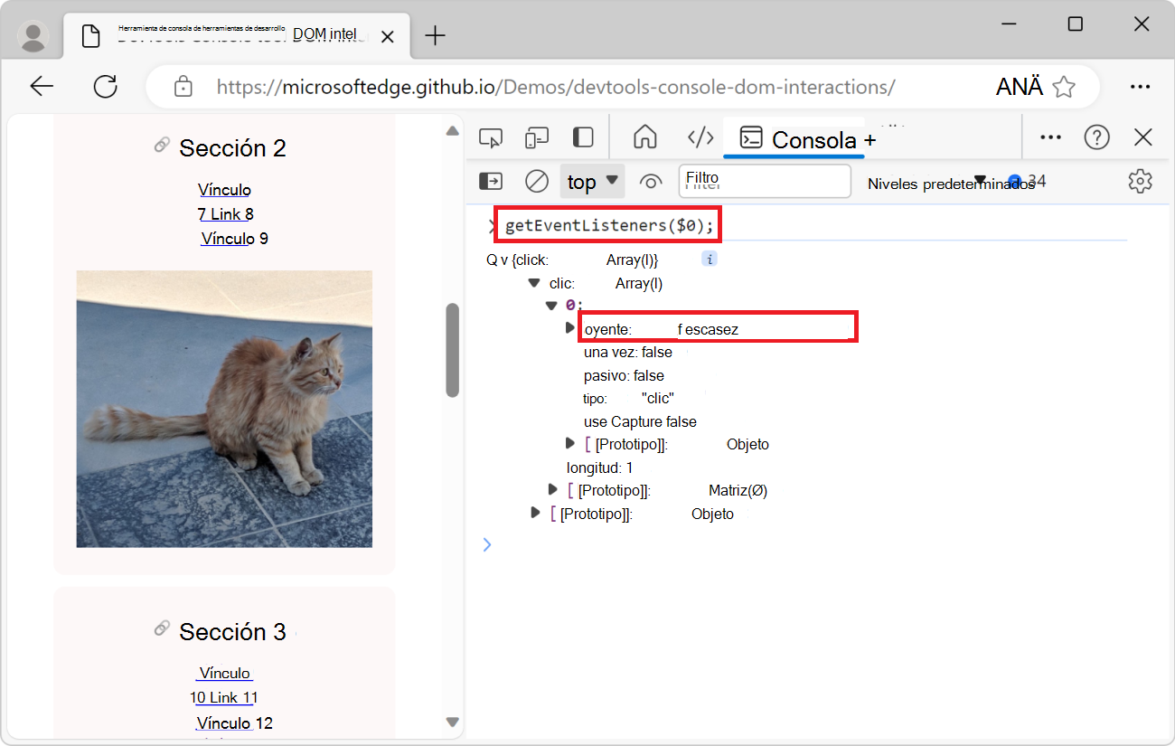
Task: Click the DevTools help question mark
Action: coord(1096,137)
